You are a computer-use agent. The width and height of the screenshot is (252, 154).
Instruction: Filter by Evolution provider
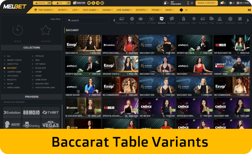coord(12,113)
